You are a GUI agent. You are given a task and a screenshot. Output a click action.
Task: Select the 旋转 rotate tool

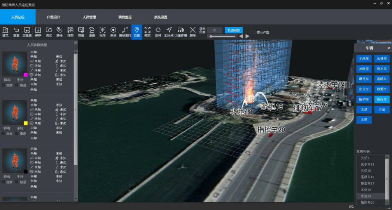(158, 32)
